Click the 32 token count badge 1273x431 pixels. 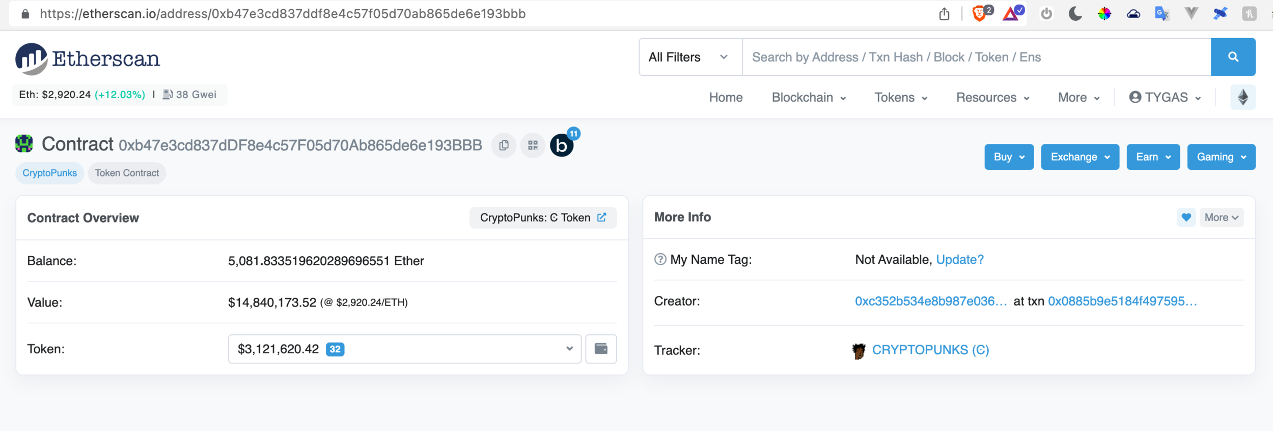tap(335, 349)
